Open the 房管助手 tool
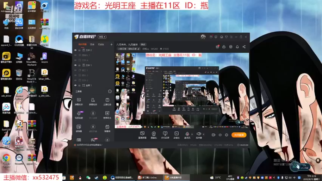 [x=93, y=102]
